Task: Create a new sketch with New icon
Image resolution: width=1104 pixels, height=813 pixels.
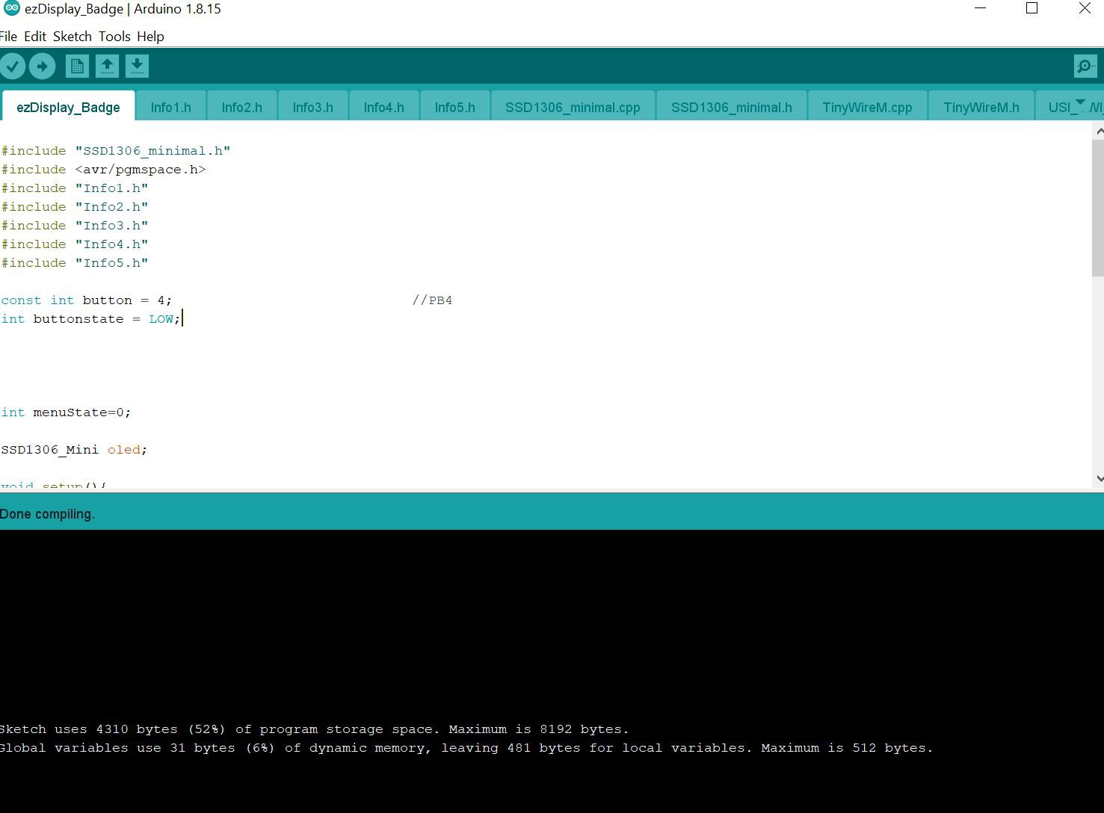Action: point(77,67)
